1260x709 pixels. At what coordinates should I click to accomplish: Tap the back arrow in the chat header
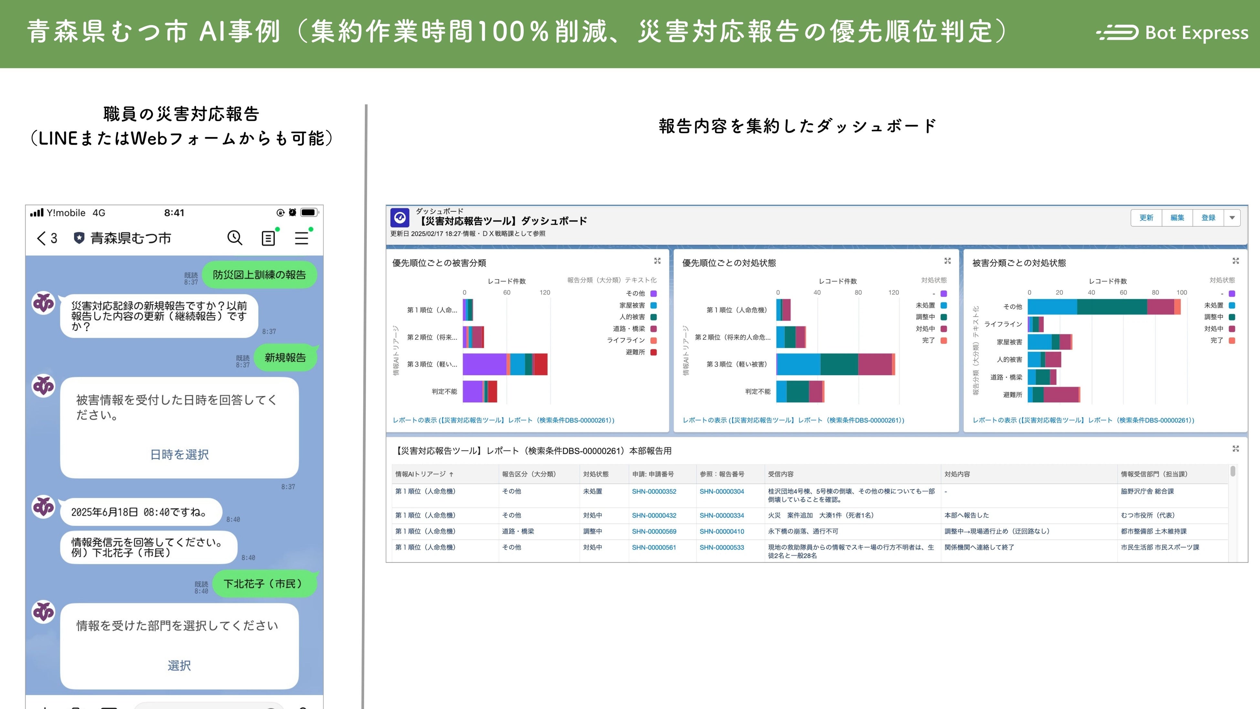(x=42, y=238)
